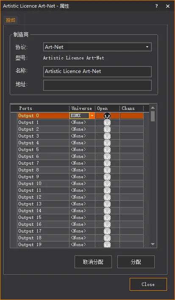Click the Close button

(x=148, y=284)
